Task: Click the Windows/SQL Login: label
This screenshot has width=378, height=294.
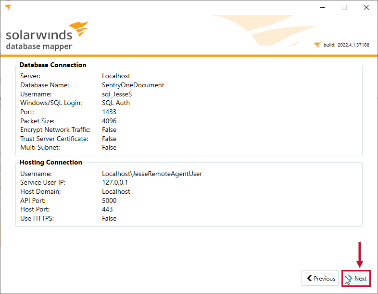Action: click(x=51, y=103)
